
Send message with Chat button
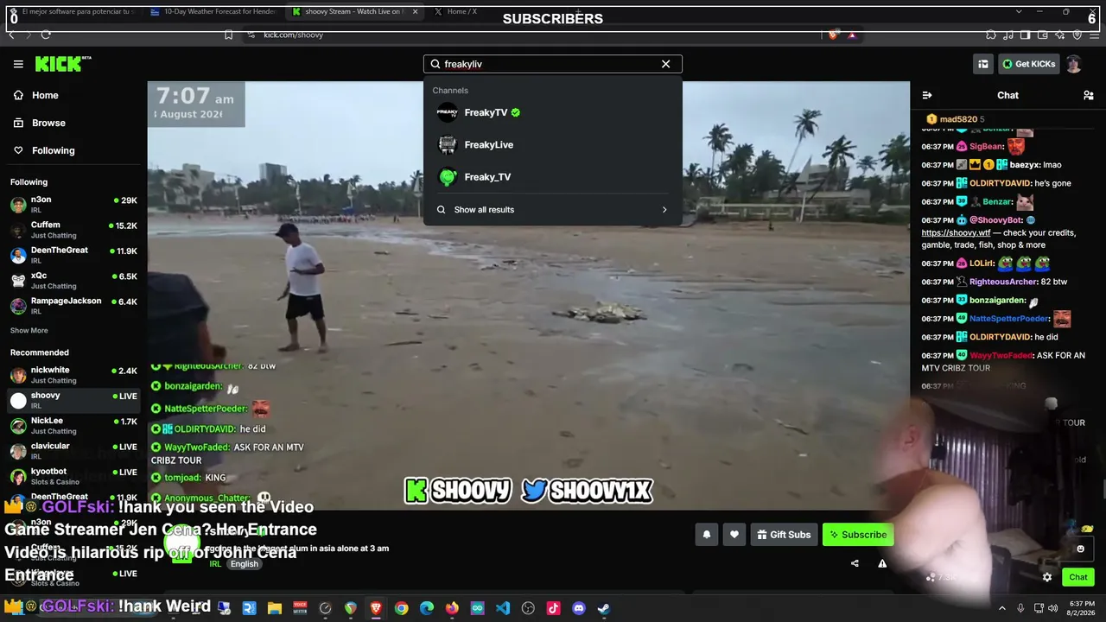point(1078,577)
